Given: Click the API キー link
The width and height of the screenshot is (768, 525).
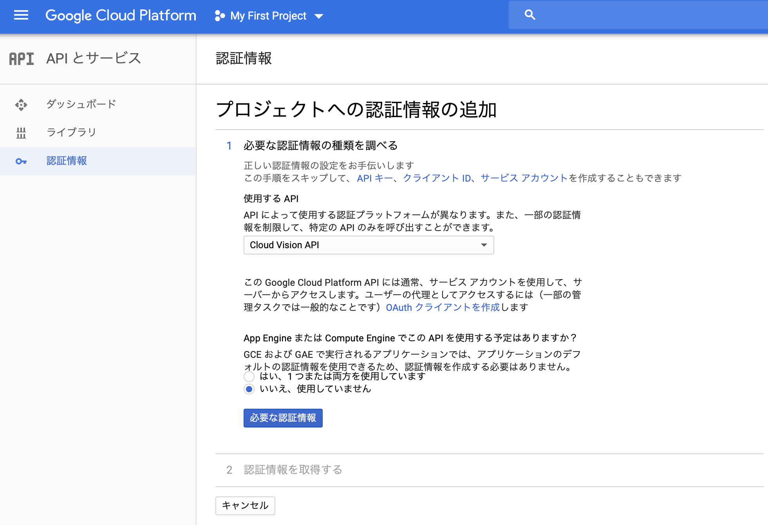Looking at the screenshot, I should click(374, 178).
